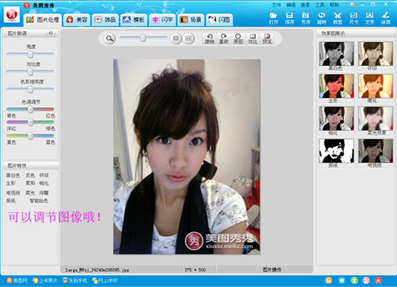
Task: Click the 青色–红色 tone slider handle
Action: (x=30, y=109)
